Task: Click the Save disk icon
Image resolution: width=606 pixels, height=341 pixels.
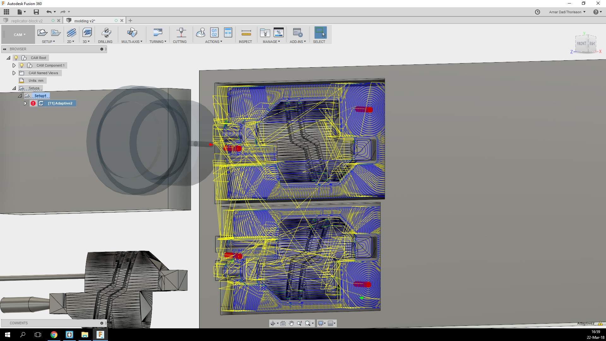Action: point(36,12)
